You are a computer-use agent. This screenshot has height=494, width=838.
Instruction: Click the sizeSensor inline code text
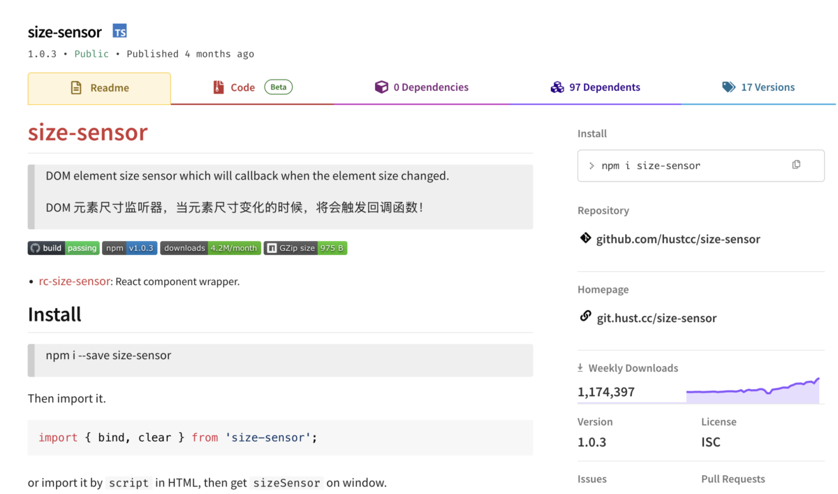286,483
